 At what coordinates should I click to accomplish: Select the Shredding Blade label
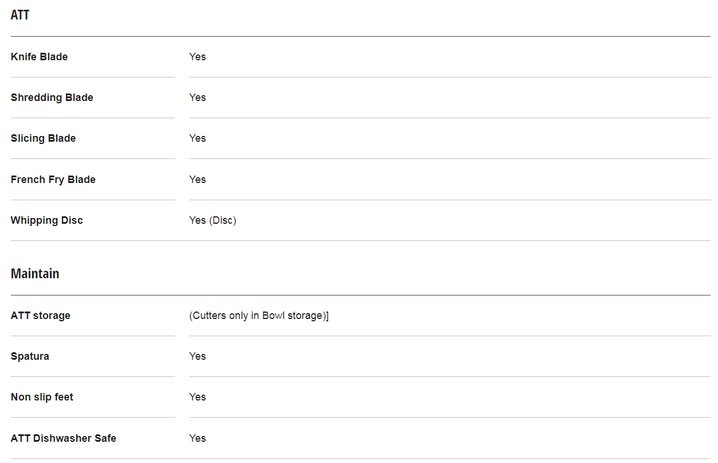(52, 98)
